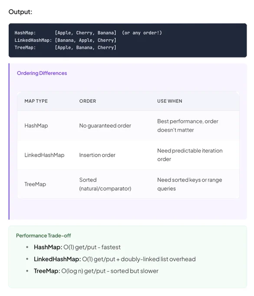Screen dimensions: 254x296
Task: Click the (or any order!) text in code
Action: tap(142, 33)
